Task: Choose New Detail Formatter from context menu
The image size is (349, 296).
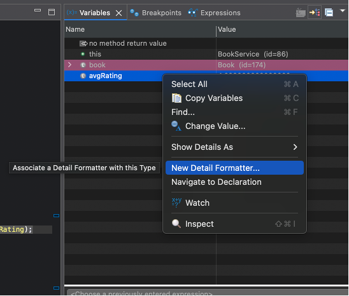Action: [234, 168]
